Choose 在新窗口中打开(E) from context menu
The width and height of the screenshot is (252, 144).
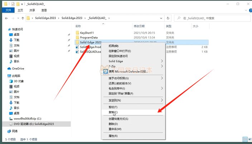[x=120, y=51]
